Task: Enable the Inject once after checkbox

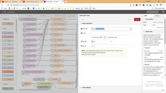Action: tap(92, 37)
